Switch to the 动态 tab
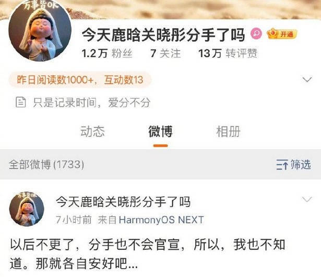This screenshot has height=277, width=321. (92, 131)
